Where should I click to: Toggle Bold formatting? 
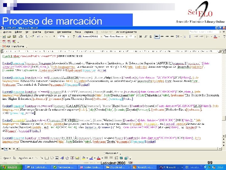[x=140, y=37]
